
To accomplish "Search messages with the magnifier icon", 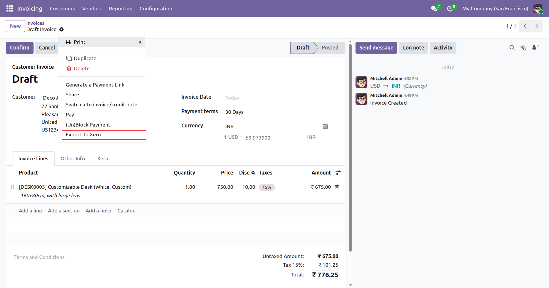I will pyautogui.click(x=512, y=48).
